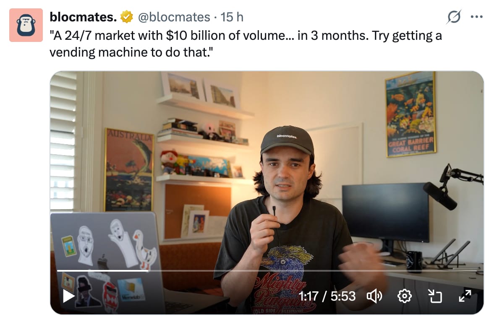
Task: Click the playhead at the played bar's end
Action: [148, 271]
